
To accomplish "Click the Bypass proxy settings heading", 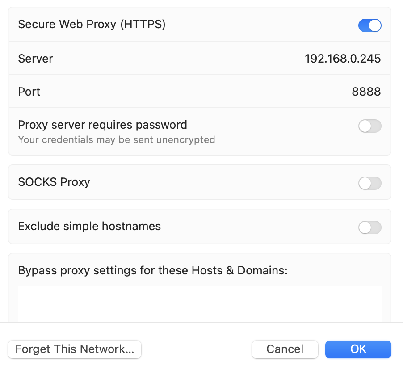I will tap(152, 270).
